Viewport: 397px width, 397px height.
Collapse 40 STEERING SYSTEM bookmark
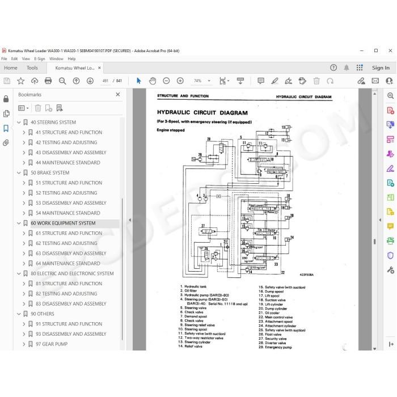[x=19, y=123]
